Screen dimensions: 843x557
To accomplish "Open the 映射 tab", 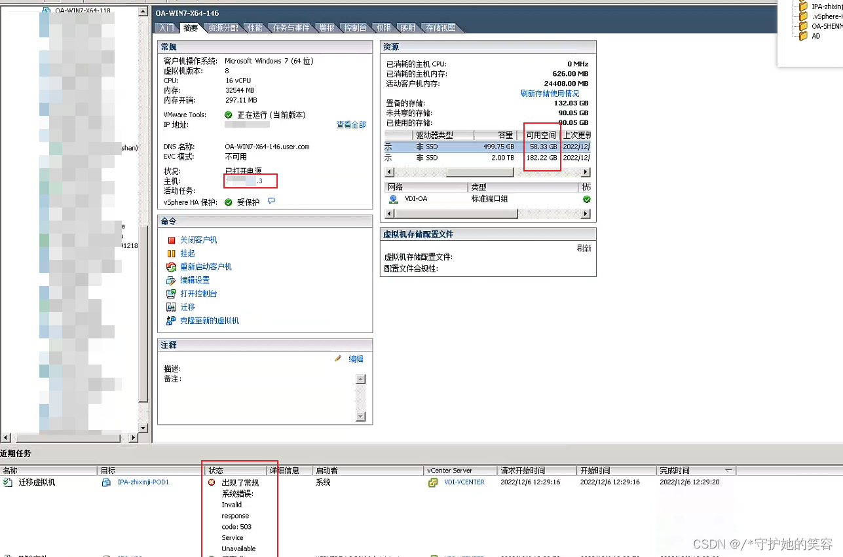I will tap(408, 28).
